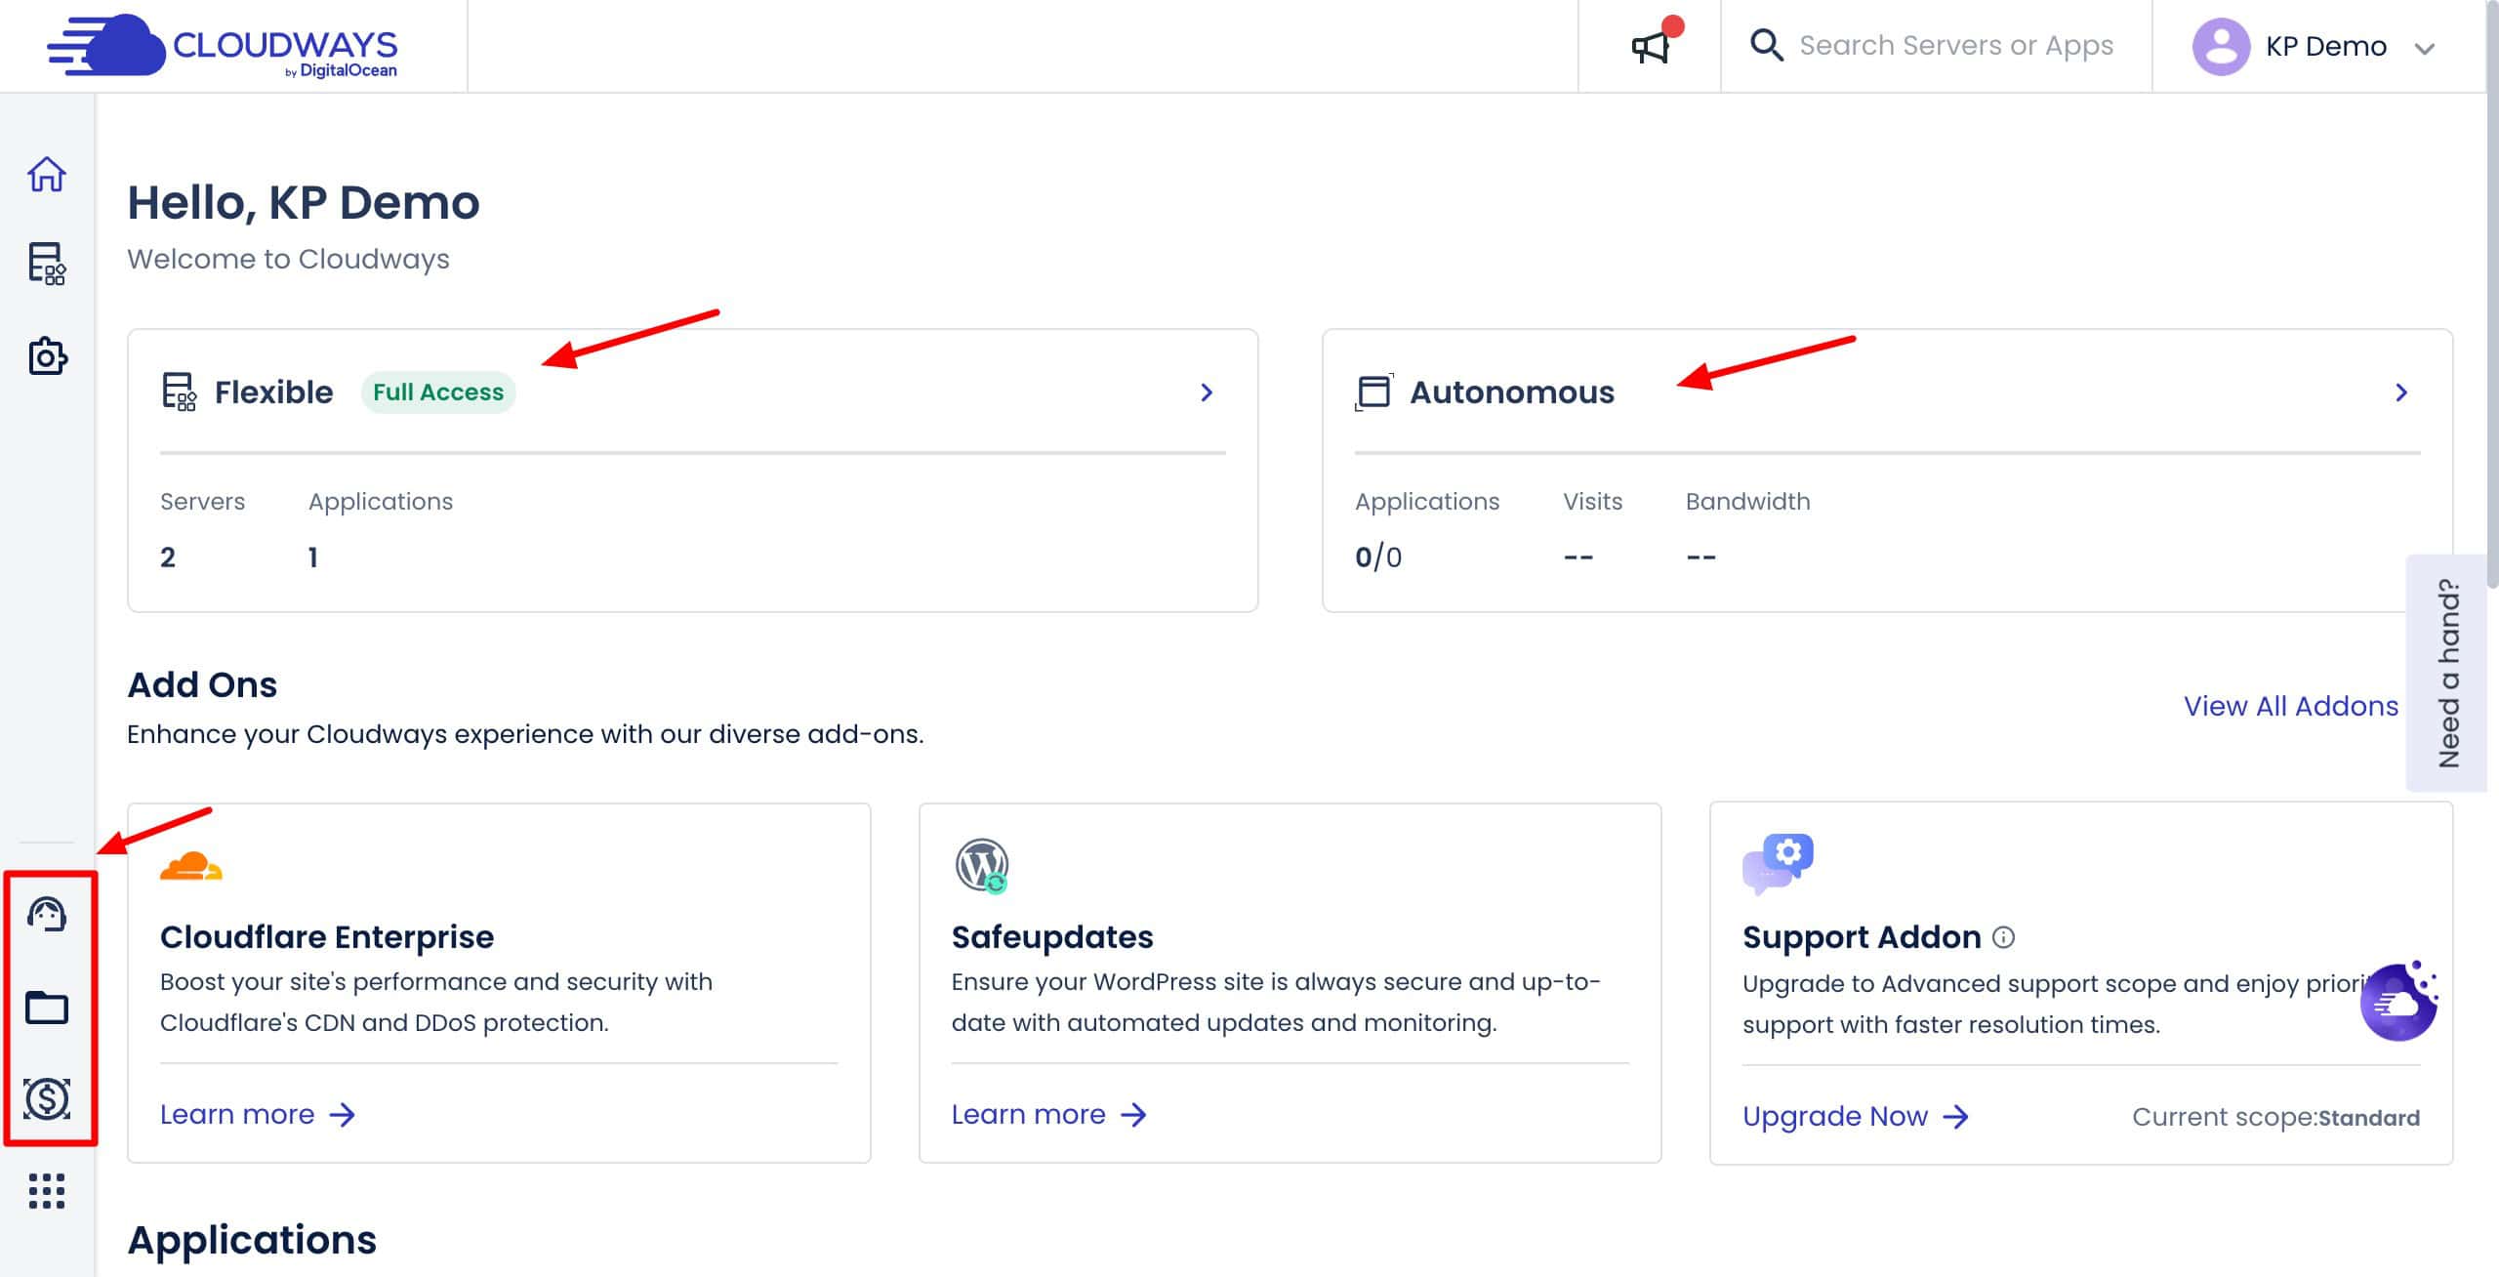This screenshot has width=2499, height=1277.
Task: Open the Projects folder icon in sidebar
Action: coord(46,1007)
